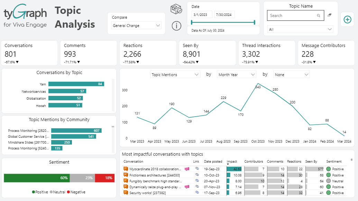
Task: Click the package checkmark icon near Date
Action: (x=176, y=9)
